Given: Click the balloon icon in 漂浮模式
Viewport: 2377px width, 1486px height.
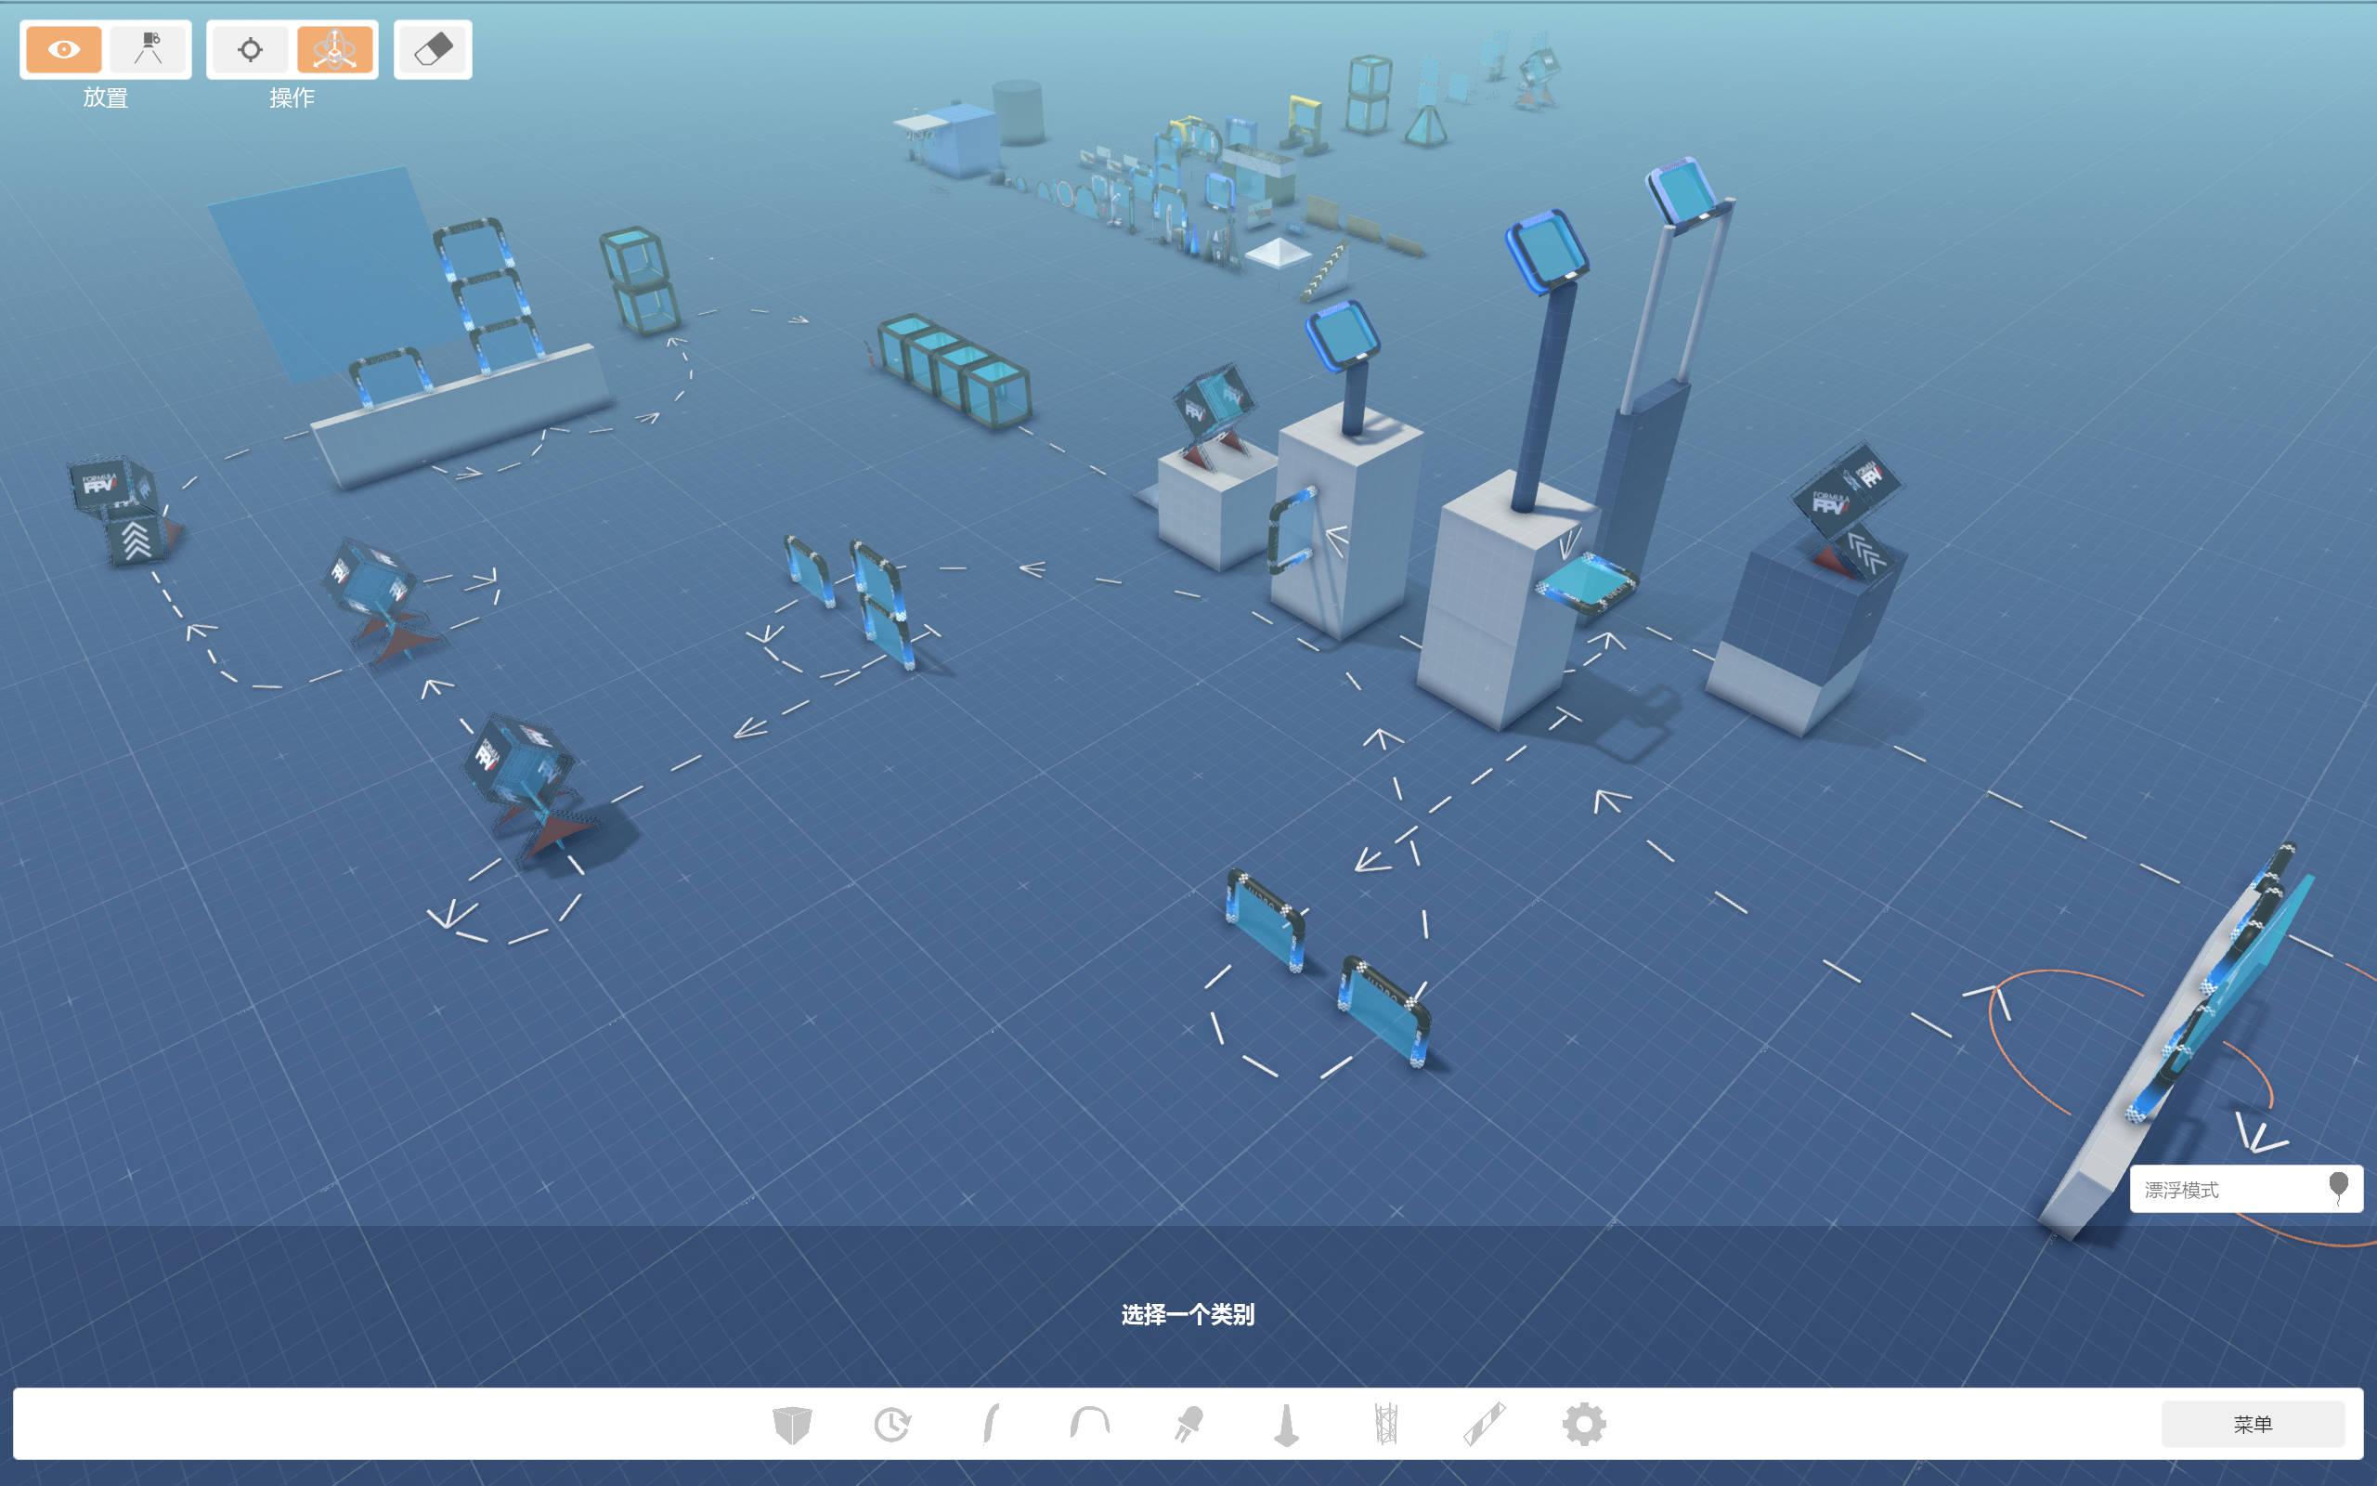Looking at the screenshot, I should tap(2339, 1187).
